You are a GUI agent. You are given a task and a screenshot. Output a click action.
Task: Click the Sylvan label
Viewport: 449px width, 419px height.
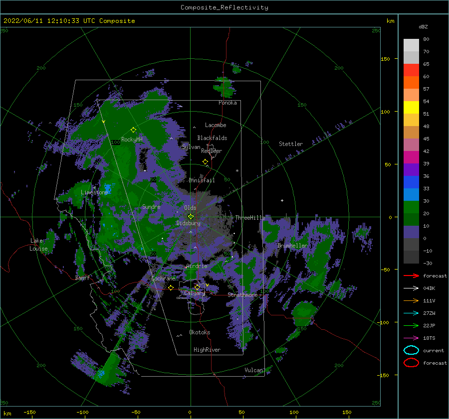(191, 147)
